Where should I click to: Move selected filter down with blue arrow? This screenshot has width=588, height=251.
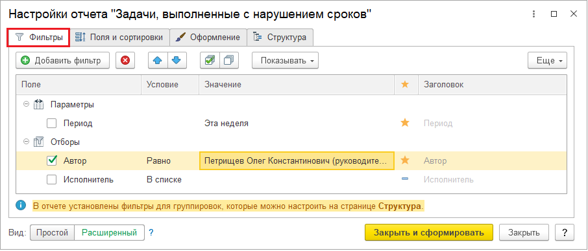click(x=177, y=61)
